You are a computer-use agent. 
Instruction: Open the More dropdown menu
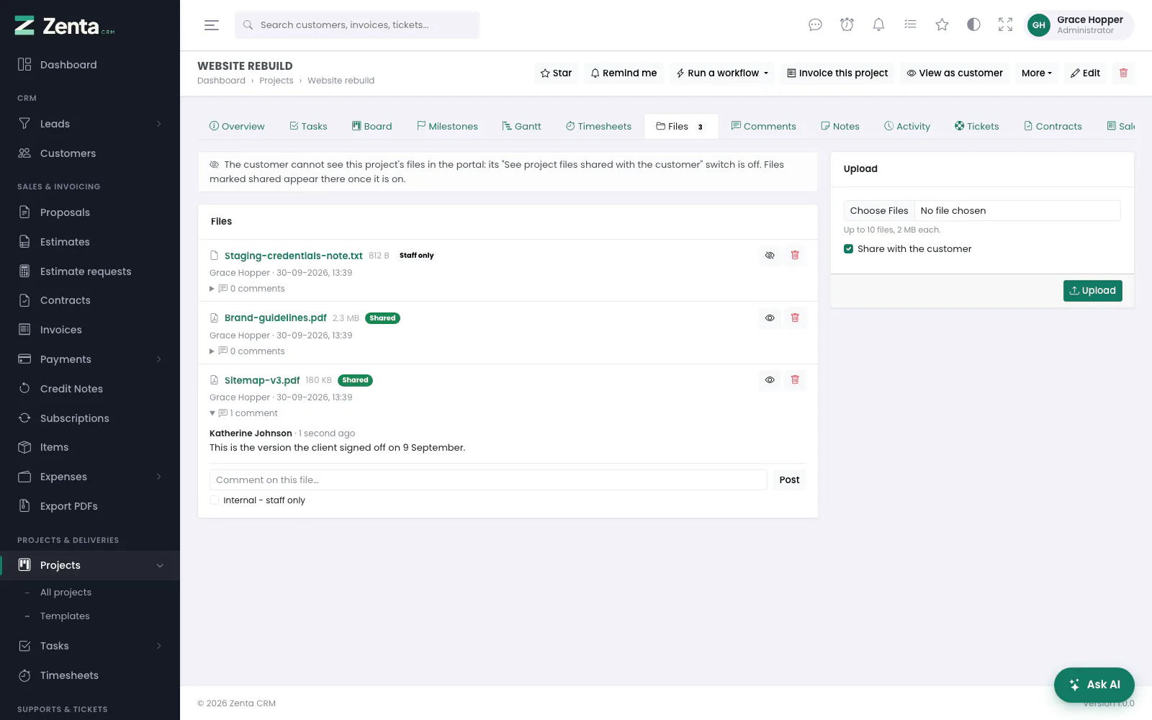pos(1037,73)
